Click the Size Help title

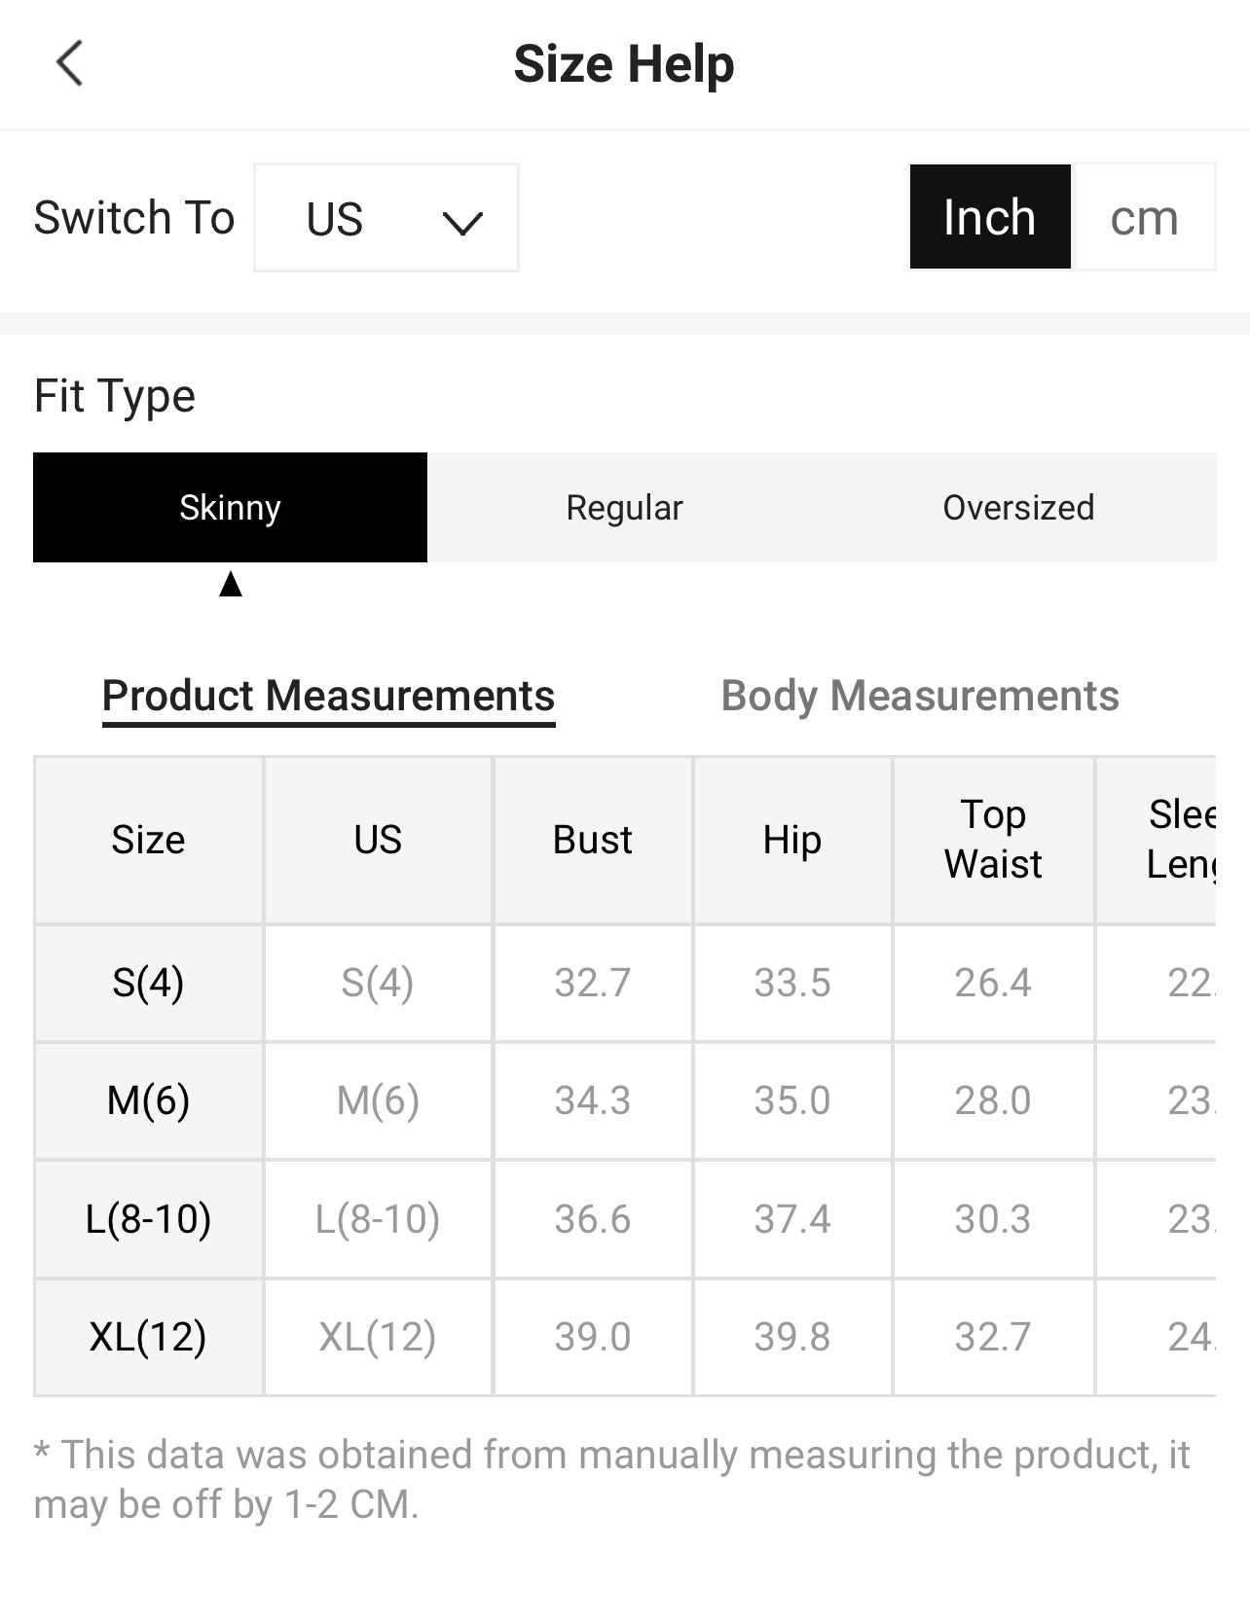pos(624,64)
